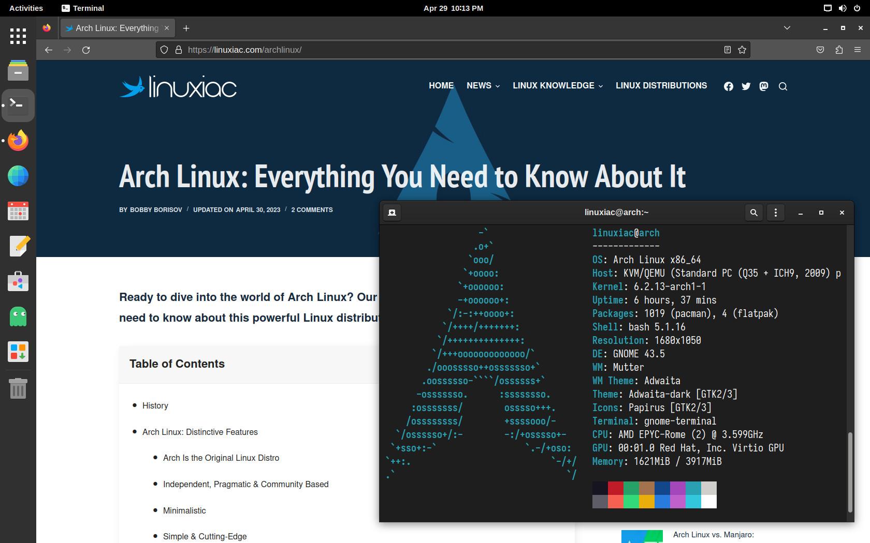Click the HOME menu item
870x543 pixels.
441,86
